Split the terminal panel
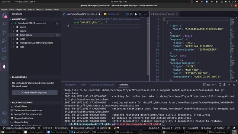Screen dimensions: 238x134 point(220,84)
